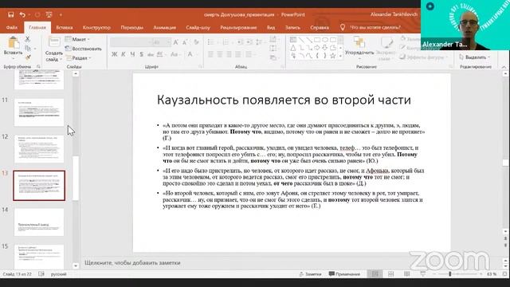Cut selection with the scissors icon
This screenshot has width=510, height=287.
tap(28, 39)
